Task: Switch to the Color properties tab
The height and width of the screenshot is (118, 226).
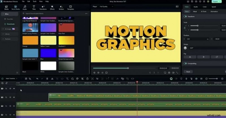Action: coord(205,7)
